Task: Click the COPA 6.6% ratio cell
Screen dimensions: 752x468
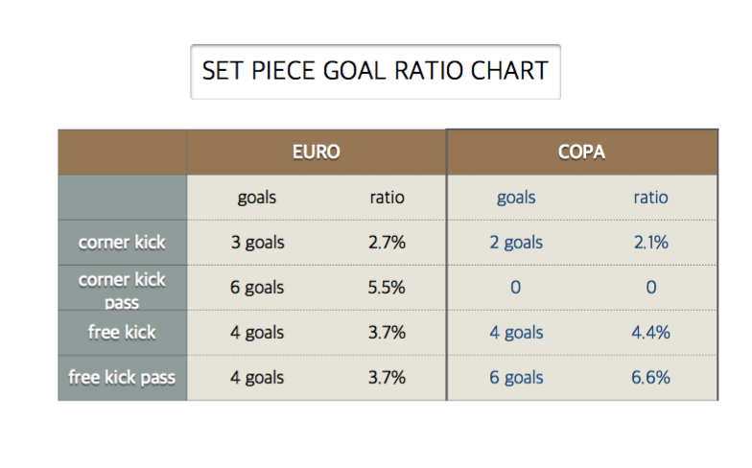Action: (650, 378)
